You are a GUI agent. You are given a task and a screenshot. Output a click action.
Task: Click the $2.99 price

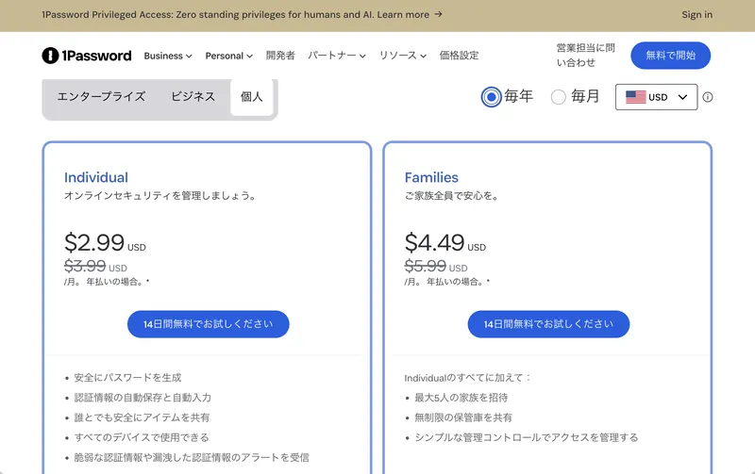point(94,242)
